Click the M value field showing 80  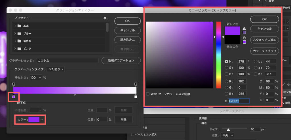(x=269, y=88)
